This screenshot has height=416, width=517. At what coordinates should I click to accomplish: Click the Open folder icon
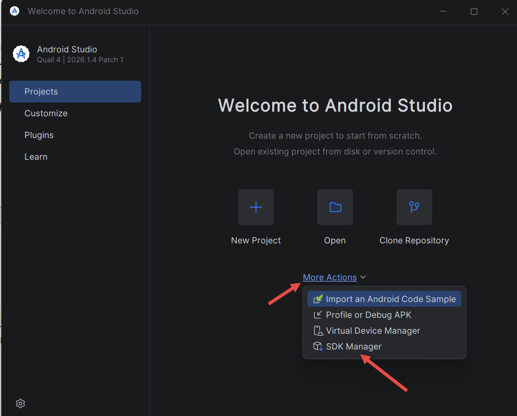[335, 207]
